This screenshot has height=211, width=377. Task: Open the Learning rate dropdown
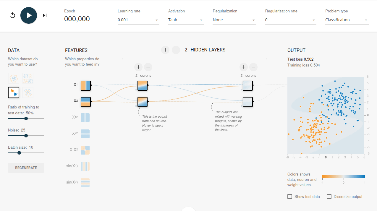(138, 20)
